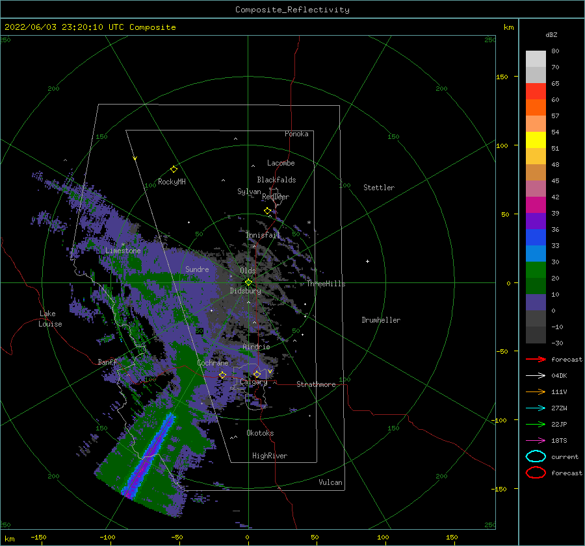The height and width of the screenshot is (546, 585).
Task: Click the cyan 27ZW arrow icon
Action: pos(536,408)
